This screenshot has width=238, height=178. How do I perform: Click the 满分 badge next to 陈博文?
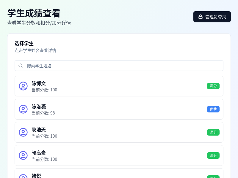coord(213,86)
